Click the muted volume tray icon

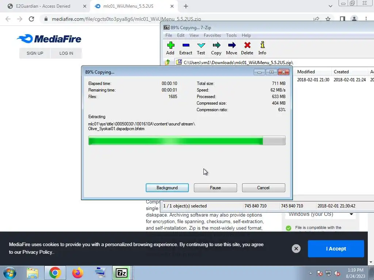point(337,273)
